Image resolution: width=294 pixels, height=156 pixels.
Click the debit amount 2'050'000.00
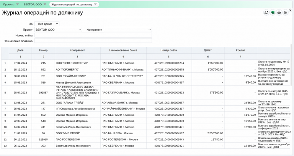point(215,133)
